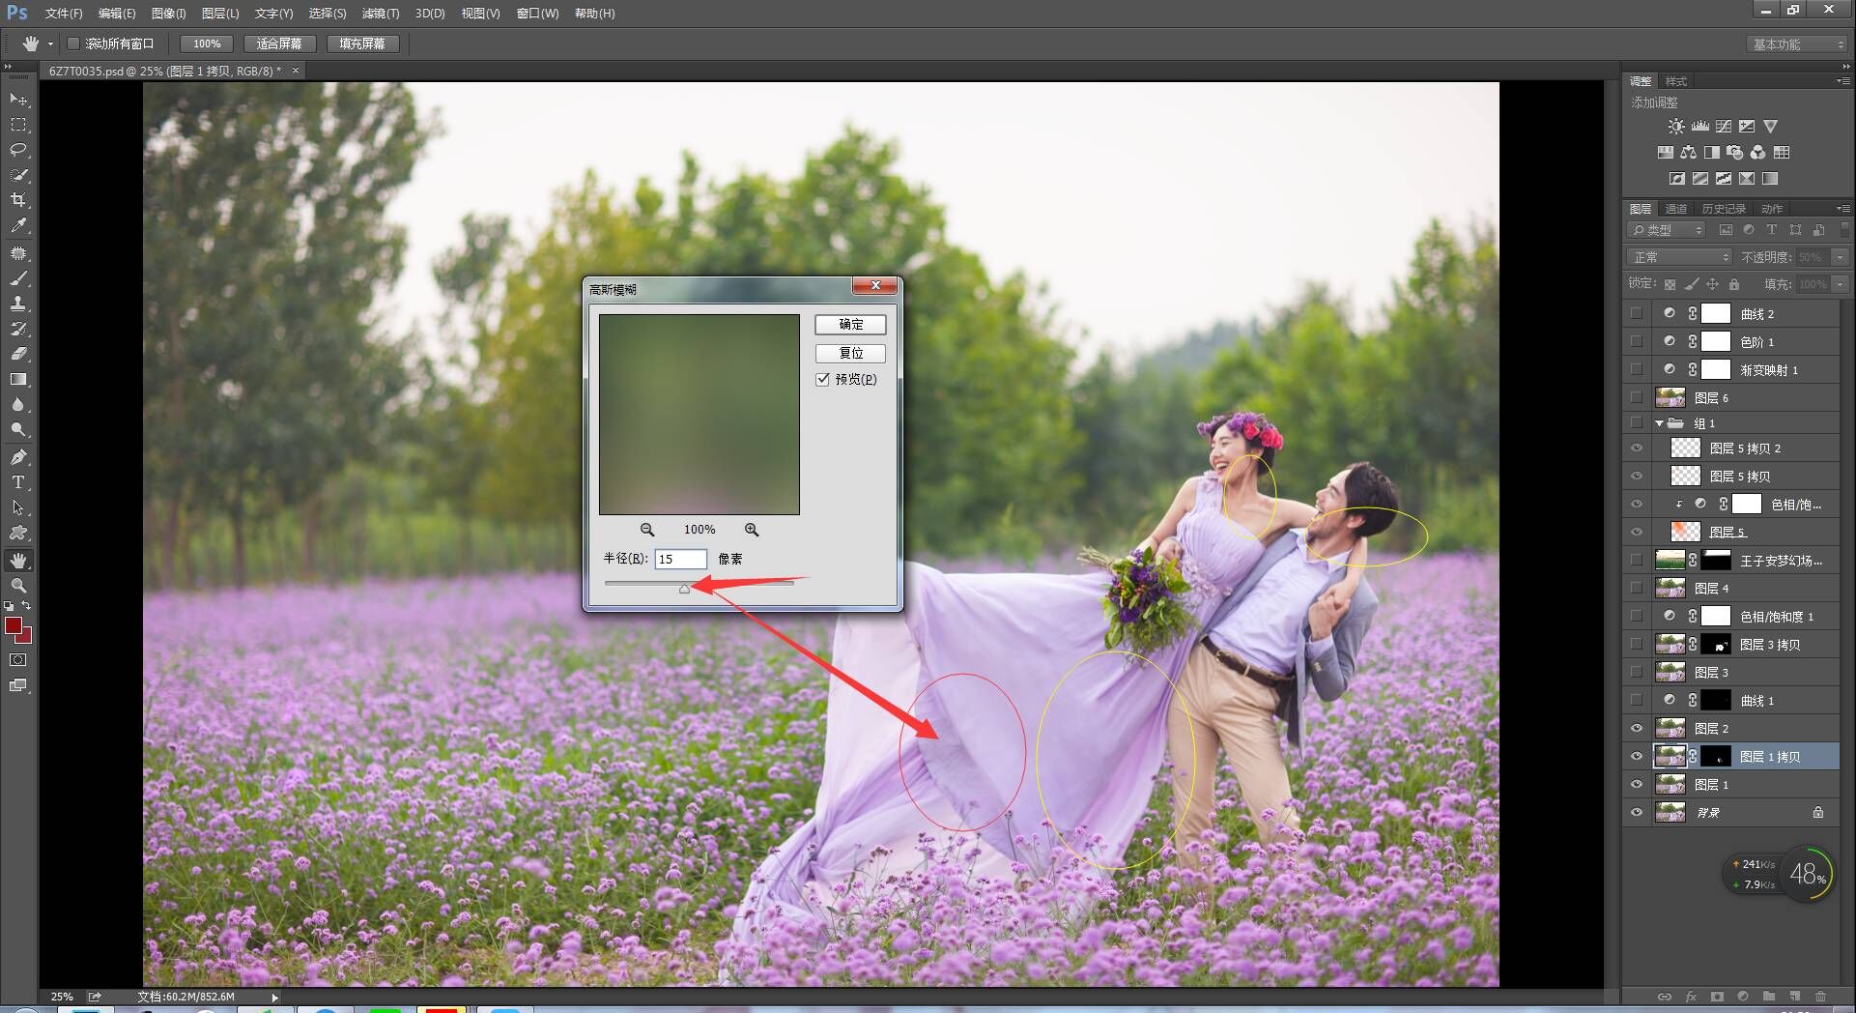1856x1013 pixels.
Task: Open the 基本功能 workspace dropdown
Action: 1798,44
